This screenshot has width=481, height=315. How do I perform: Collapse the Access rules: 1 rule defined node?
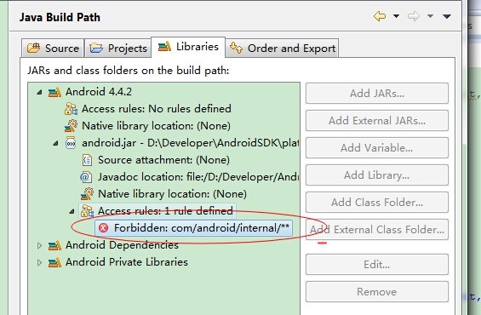[72, 211]
